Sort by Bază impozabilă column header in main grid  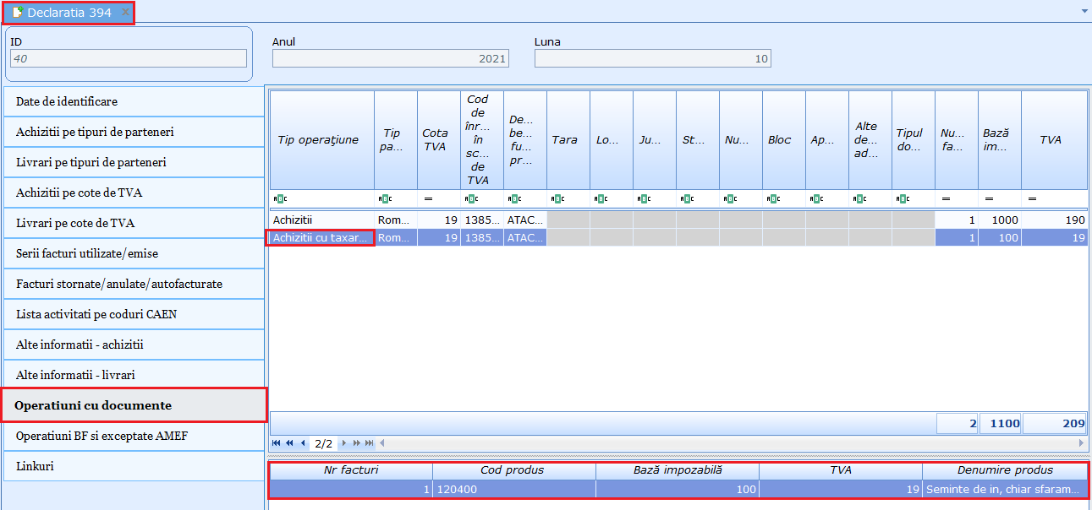point(1000,140)
